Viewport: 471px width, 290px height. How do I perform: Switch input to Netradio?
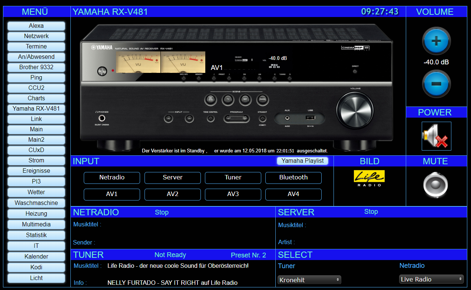pos(112,178)
